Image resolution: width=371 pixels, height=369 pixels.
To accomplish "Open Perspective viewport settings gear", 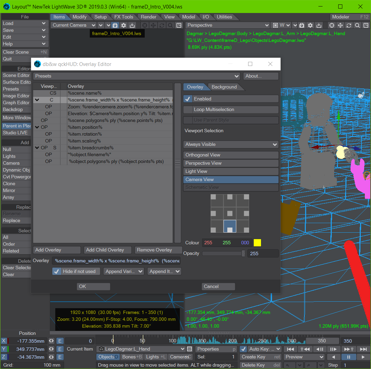I will click(310, 25).
